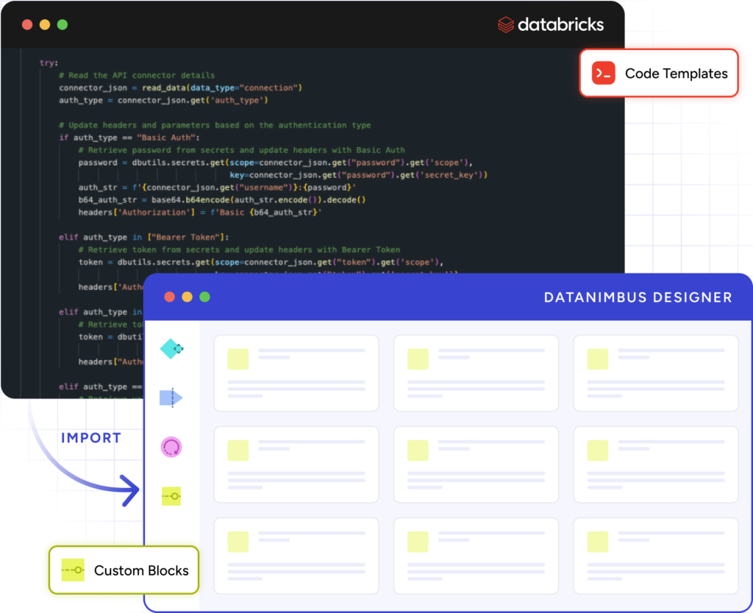This screenshot has width=753, height=613.
Task: Click the yellow square on top-right card
Action: 598,359
